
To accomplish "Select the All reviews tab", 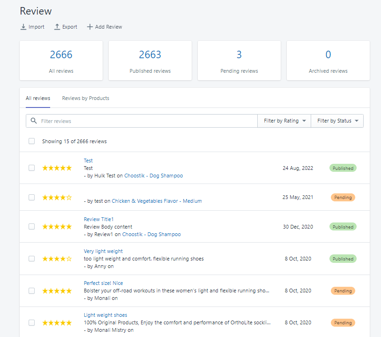I will pyautogui.click(x=38, y=98).
